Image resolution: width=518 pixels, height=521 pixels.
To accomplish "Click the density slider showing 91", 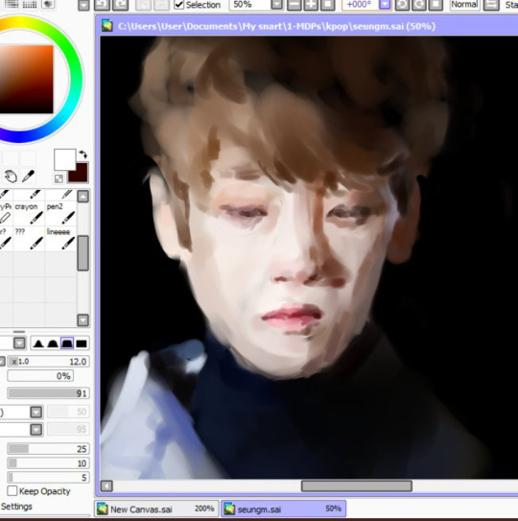I will point(49,393).
